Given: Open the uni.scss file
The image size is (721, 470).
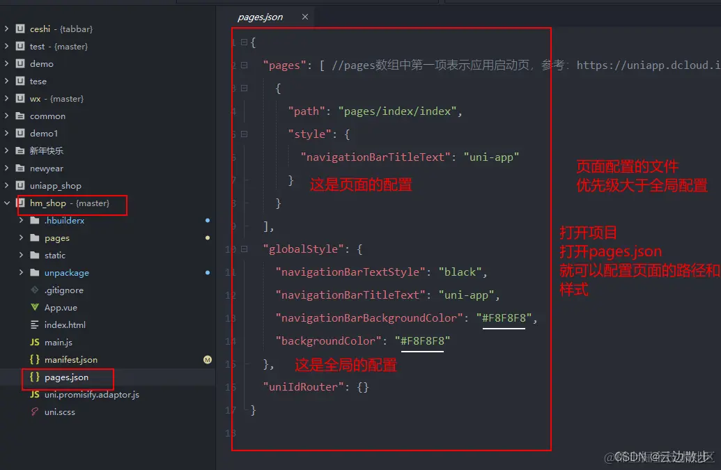Looking at the screenshot, I should pyautogui.click(x=60, y=412).
